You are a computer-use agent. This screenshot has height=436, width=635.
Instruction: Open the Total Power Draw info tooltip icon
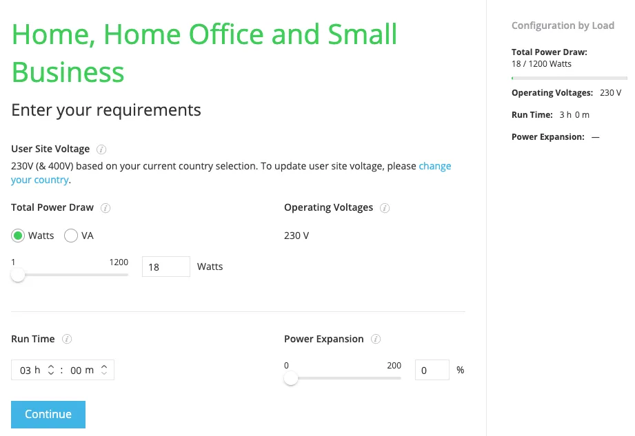tap(105, 207)
